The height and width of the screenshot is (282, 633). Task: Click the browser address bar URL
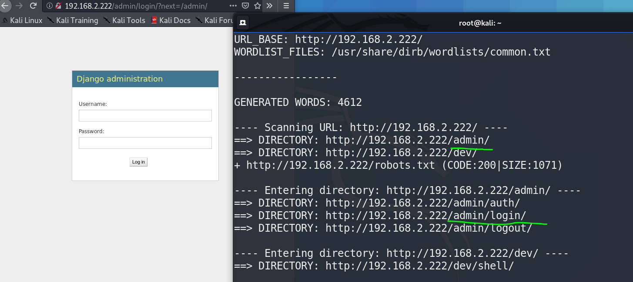136,6
